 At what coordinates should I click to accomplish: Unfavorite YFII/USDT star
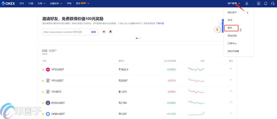43,69
